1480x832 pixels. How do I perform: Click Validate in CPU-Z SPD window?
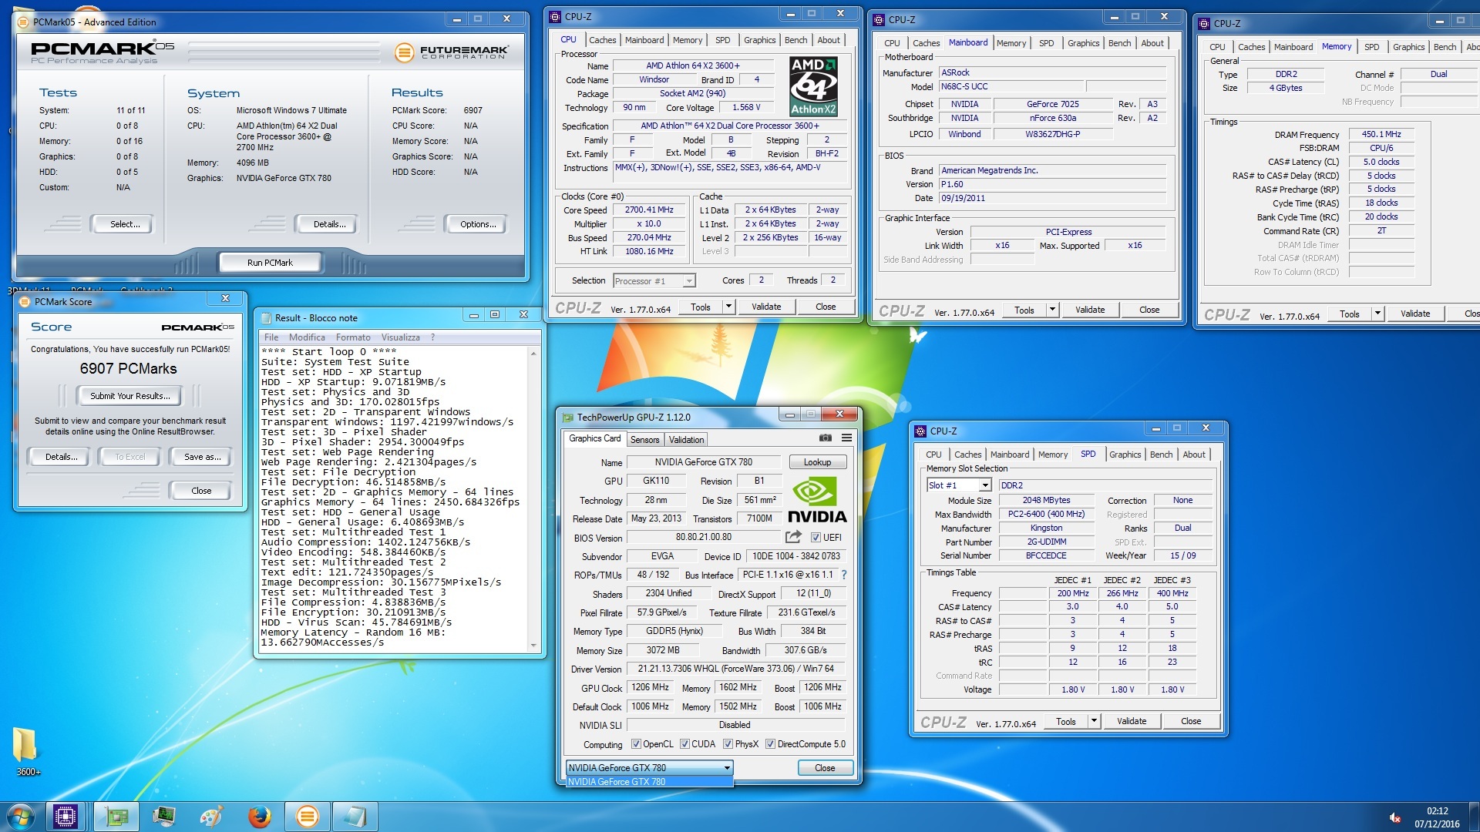[1131, 721]
